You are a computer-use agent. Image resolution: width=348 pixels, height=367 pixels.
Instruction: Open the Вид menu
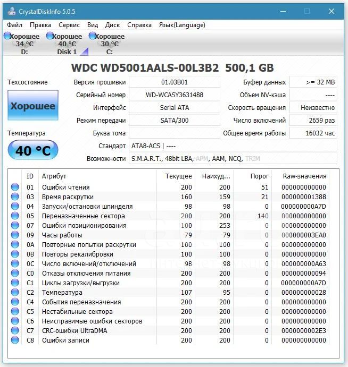pos(93,25)
